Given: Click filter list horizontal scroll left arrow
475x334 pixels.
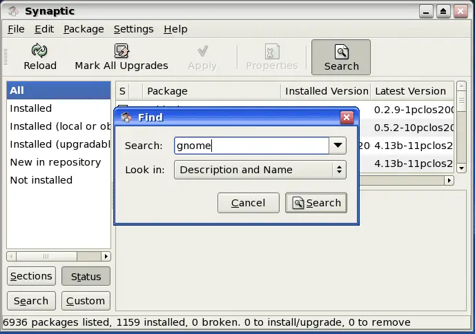Looking at the screenshot, I should 12,257.
